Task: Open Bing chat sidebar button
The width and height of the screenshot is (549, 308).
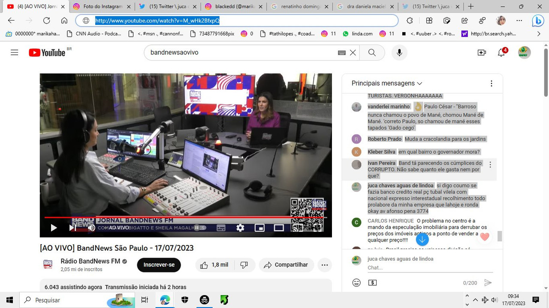Action: click(538, 21)
